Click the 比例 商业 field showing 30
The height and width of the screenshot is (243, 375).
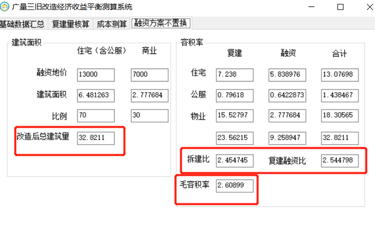[x=149, y=116]
